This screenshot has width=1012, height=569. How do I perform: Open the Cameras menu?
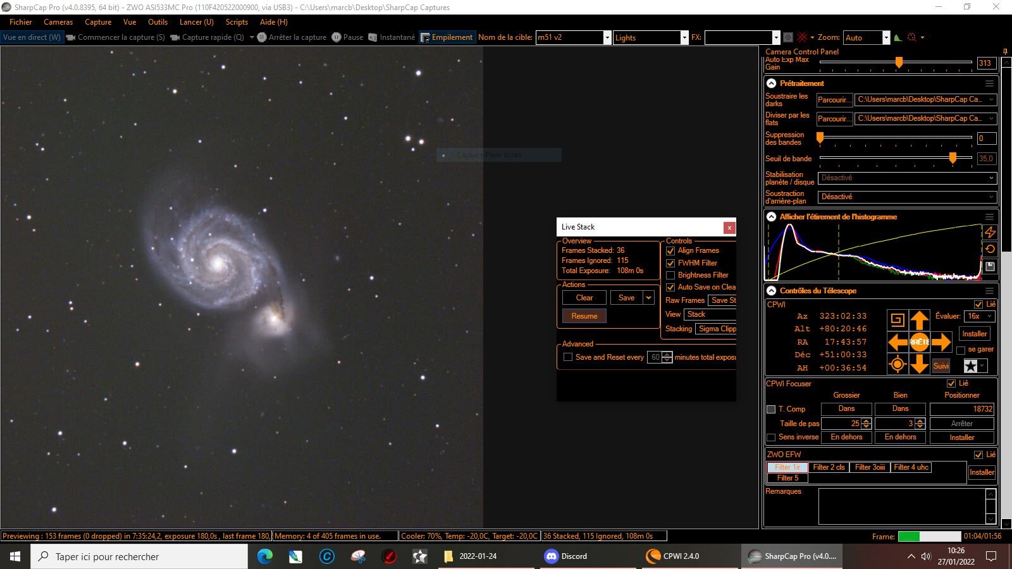(x=58, y=21)
